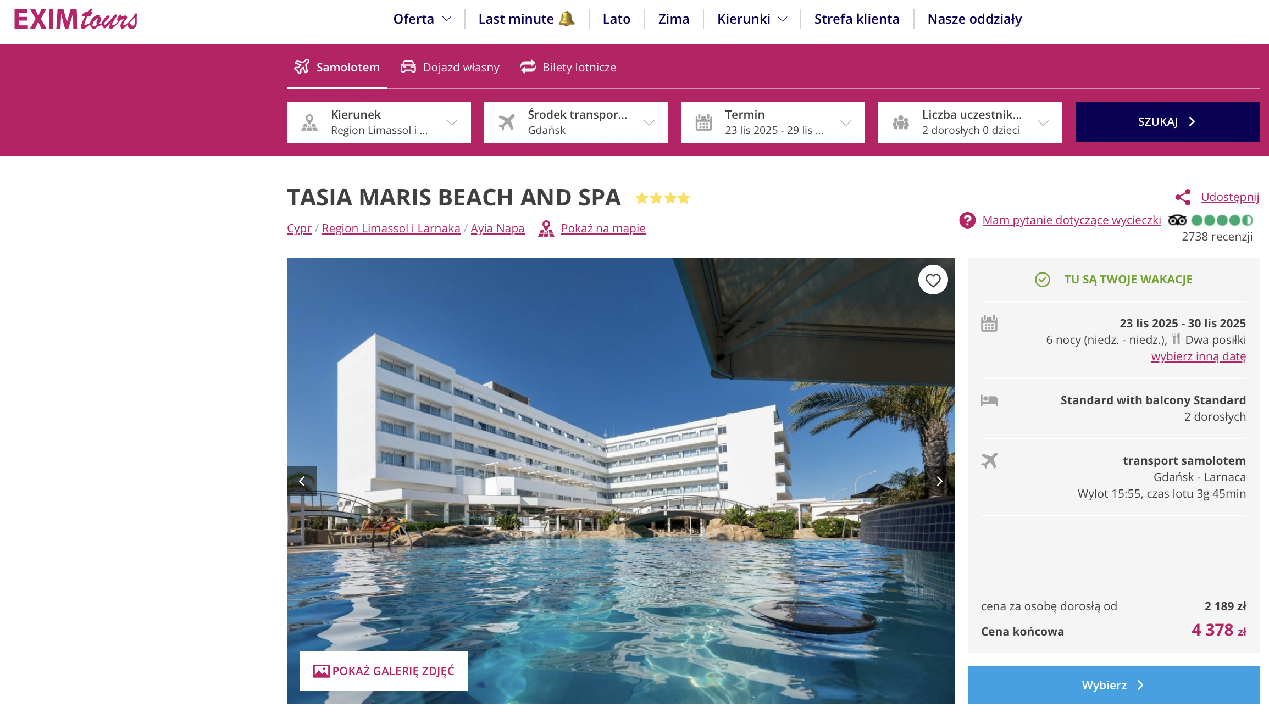Image resolution: width=1269 pixels, height=713 pixels.
Task: Open TripAdvisor owl rating icon
Action: (x=1177, y=220)
